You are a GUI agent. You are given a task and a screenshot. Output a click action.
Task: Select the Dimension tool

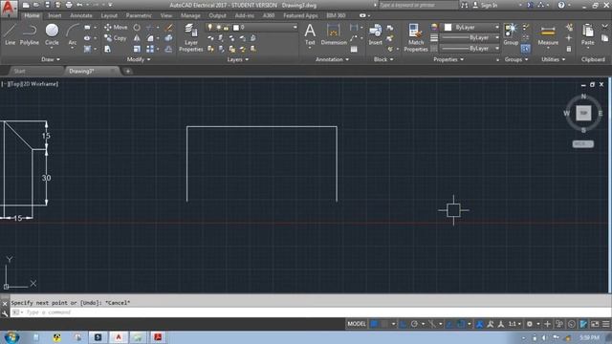[x=334, y=34]
